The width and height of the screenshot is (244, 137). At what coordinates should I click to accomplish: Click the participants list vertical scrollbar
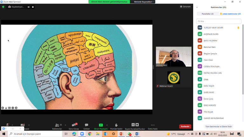[x=243, y=59]
